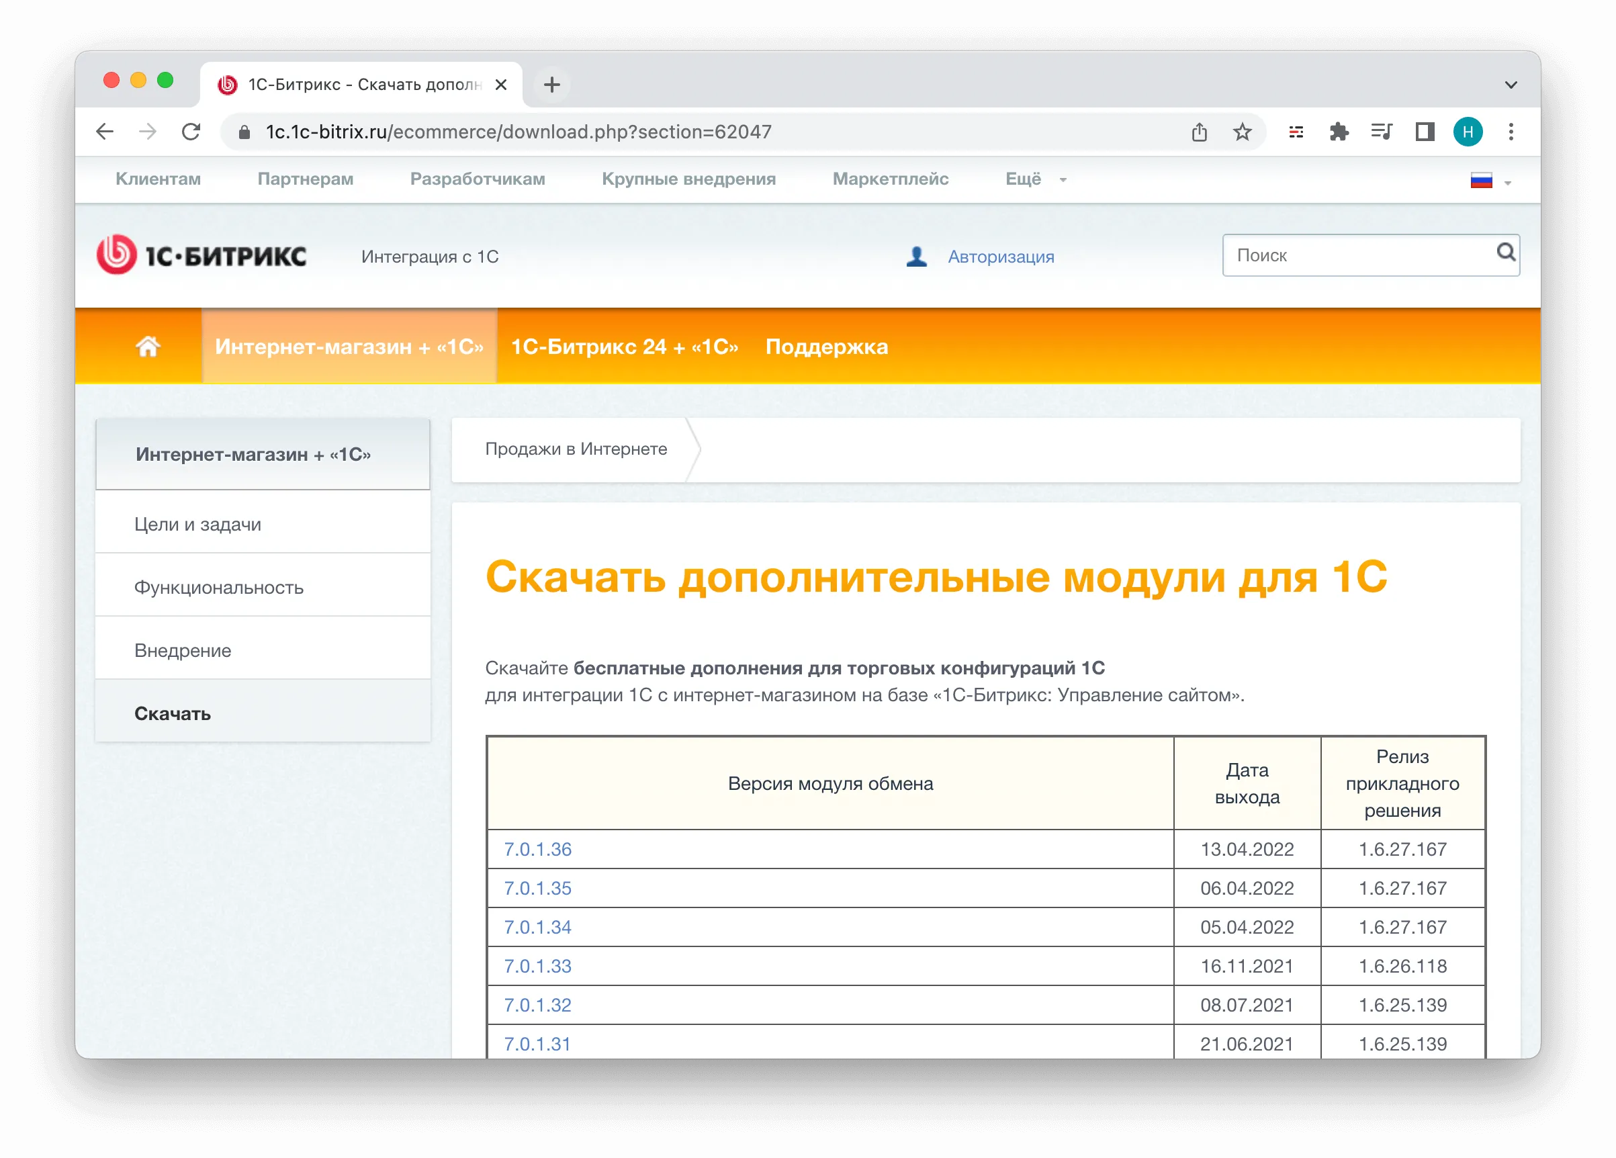Toggle the browser side panel icon
The height and width of the screenshot is (1158, 1616).
tap(1425, 132)
